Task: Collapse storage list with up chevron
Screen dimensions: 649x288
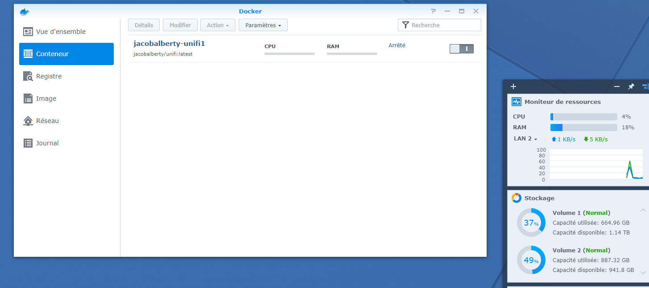Action: tap(643, 210)
